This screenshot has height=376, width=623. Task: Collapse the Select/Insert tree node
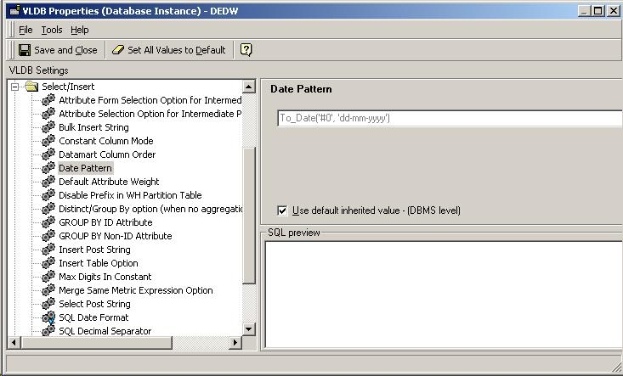[x=14, y=87]
